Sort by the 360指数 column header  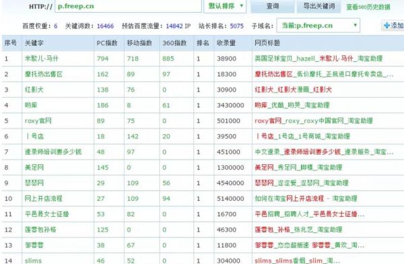174,43
